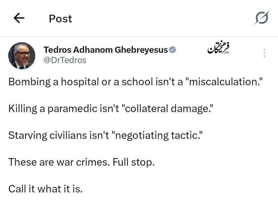Screen dimensions: 278x204
Task: Click the Farhikhtegan calligraphy watermark logo
Action: click(219, 48)
